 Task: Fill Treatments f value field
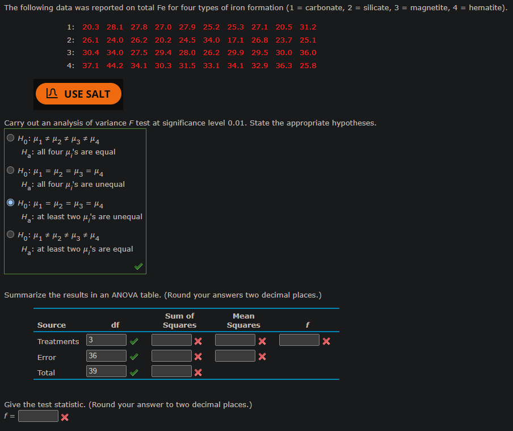pyautogui.click(x=299, y=340)
